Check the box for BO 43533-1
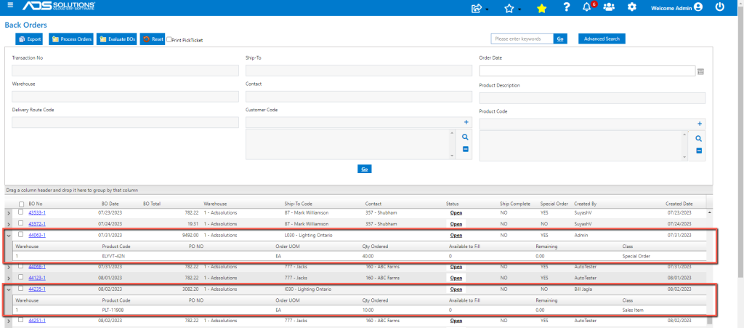Screen dimensions: 744x328 pyautogui.click(x=20, y=212)
